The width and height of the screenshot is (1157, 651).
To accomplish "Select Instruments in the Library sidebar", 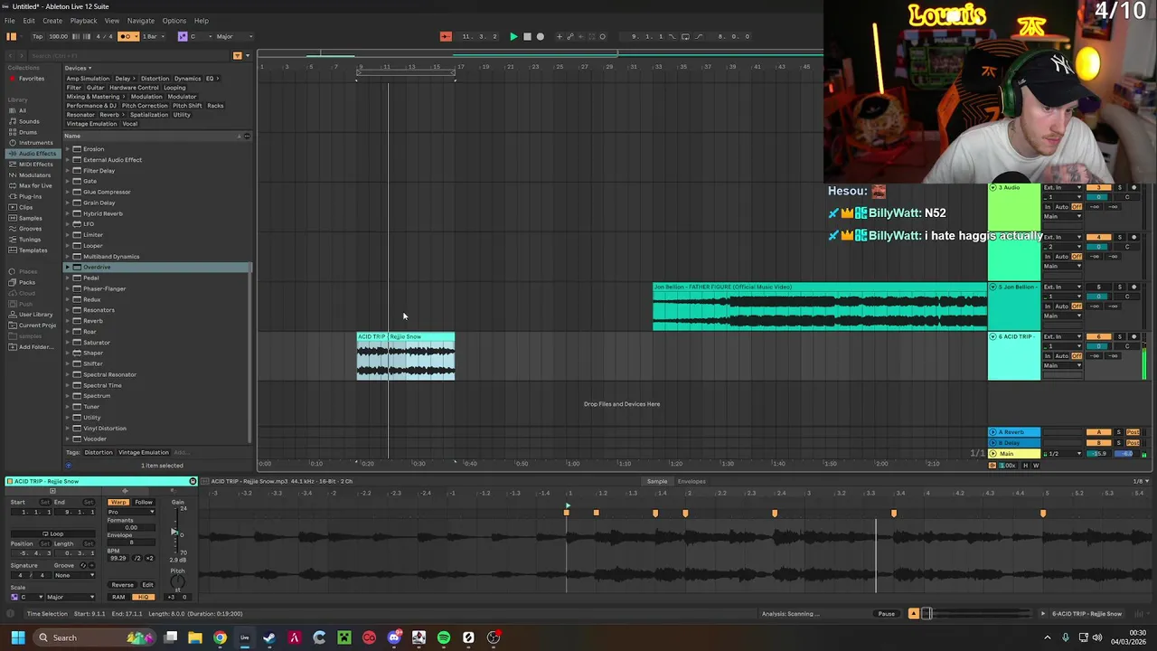I will pos(35,143).
